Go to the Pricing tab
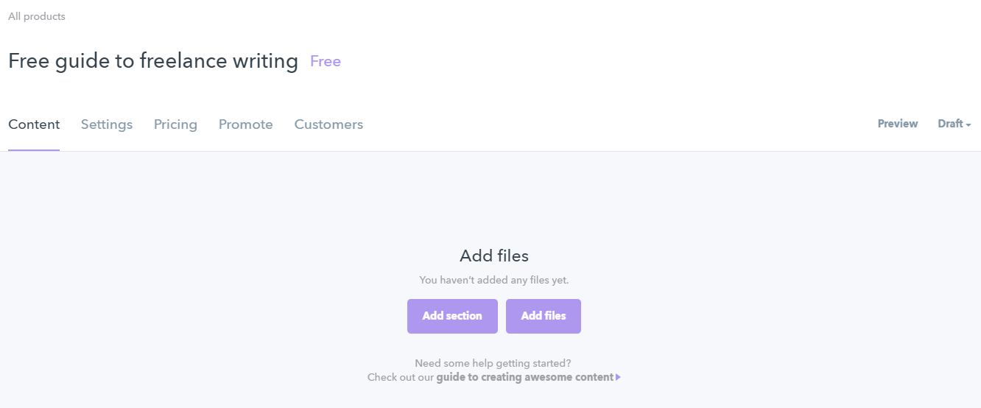Screen dimensions: 981x408 (x=175, y=124)
